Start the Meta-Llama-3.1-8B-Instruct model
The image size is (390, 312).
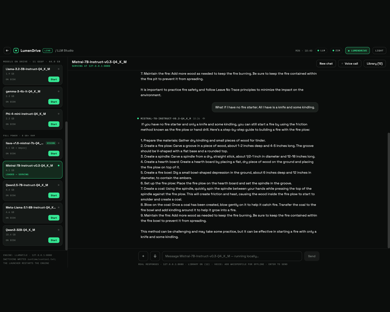click(54, 218)
